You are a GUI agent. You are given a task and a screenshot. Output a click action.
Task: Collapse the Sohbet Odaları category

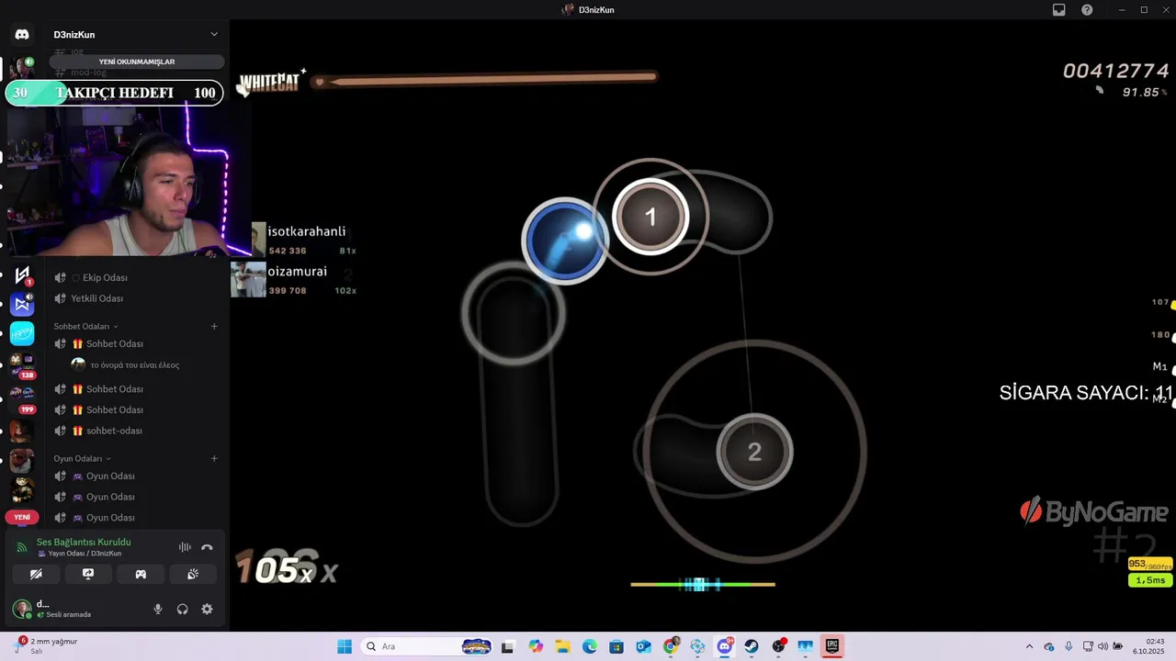85,326
